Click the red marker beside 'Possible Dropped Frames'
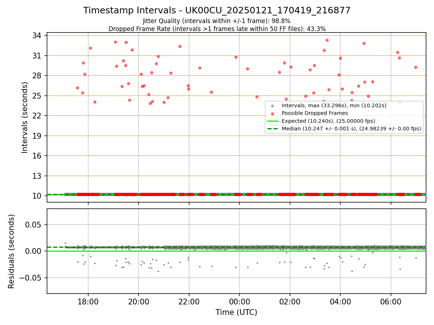 [273, 113]
